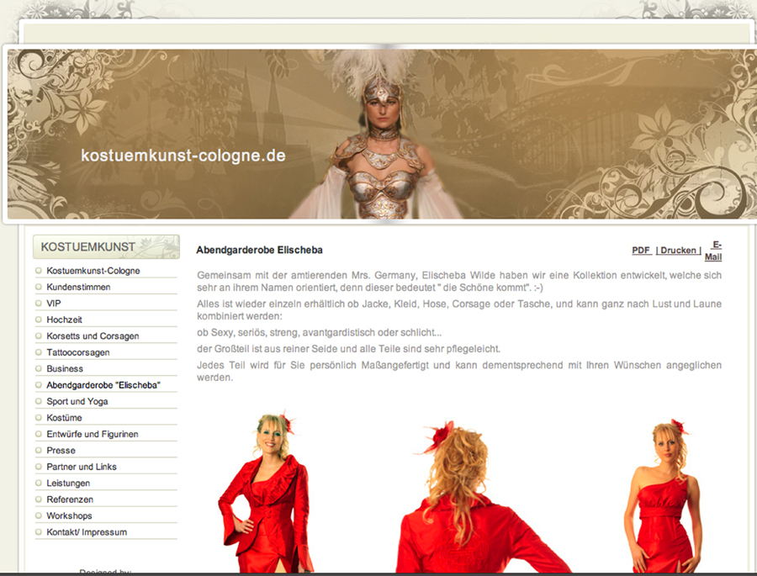Select Sport und Yoga from the sidebar menu
The image size is (757, 576).
pyautogui.click(x=78, y=401)
